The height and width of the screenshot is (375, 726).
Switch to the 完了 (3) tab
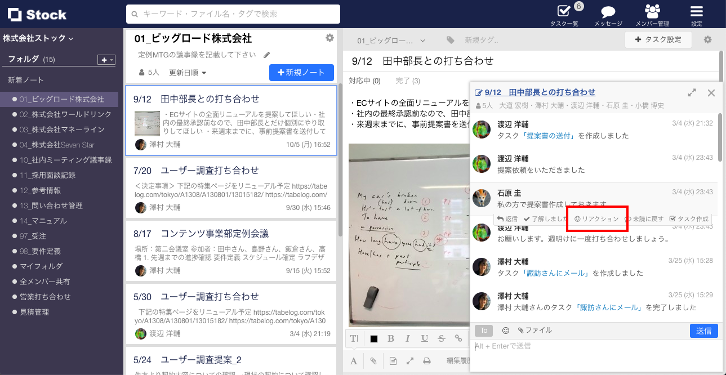click(408, 81)
